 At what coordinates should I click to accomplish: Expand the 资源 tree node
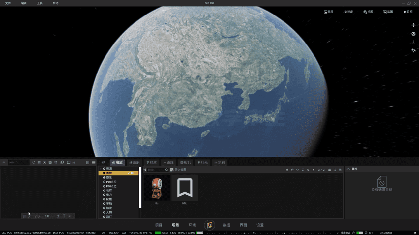101,168
